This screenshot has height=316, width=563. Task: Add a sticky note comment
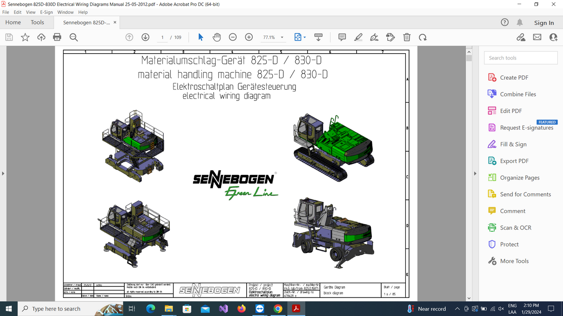(342, 37)
